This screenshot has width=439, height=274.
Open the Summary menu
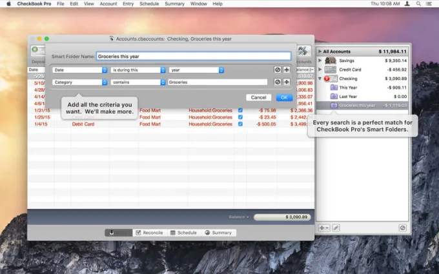(x=175, y=4)
